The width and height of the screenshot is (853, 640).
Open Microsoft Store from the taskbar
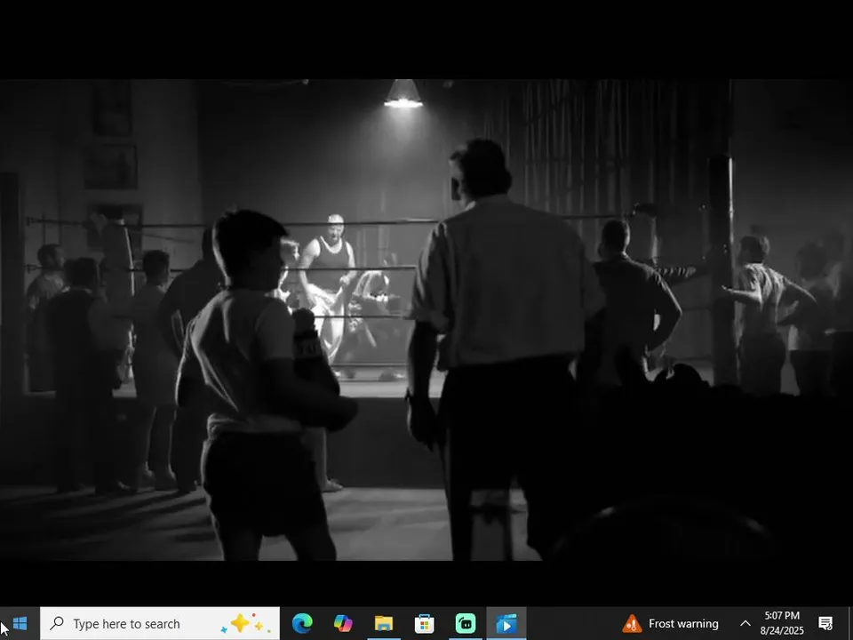pos(425,624)
